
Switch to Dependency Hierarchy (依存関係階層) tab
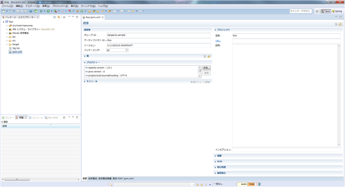click(x=105, y=179)
